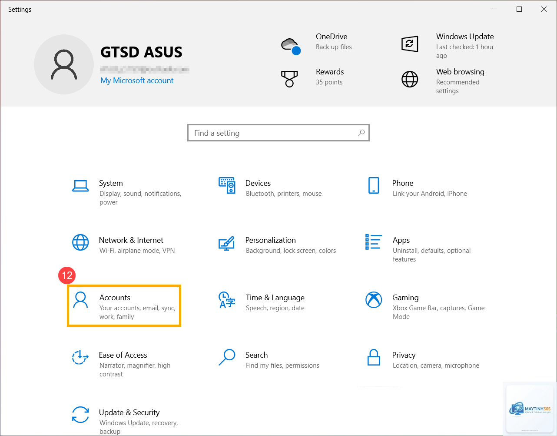
Task: Click 'Your accounts, email, sync, work, family'
Action: point(137,312)
